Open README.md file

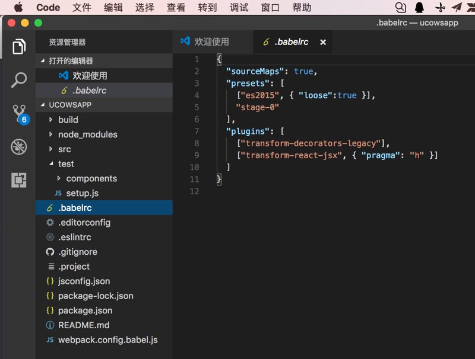[104, 325]
